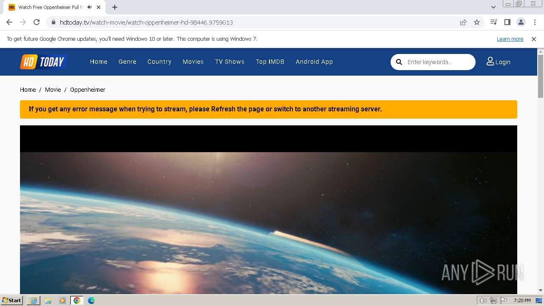Dismiss the Chrome update notification bar

pyautogui.click(x=534, y=39)
